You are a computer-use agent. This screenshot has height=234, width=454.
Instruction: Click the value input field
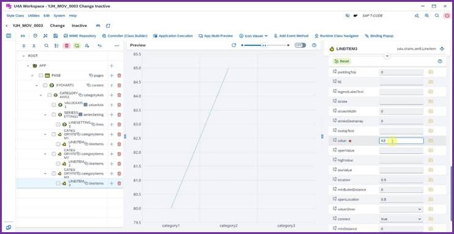click(x=401, y=141)
